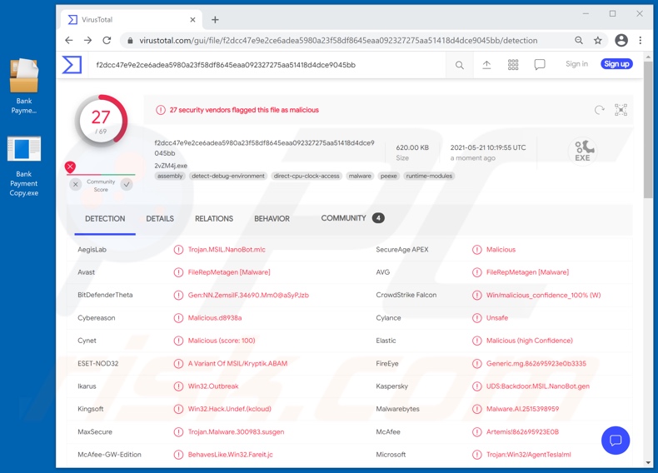Click the CrowdStrike Falcon vendor name

pos(406,296)
